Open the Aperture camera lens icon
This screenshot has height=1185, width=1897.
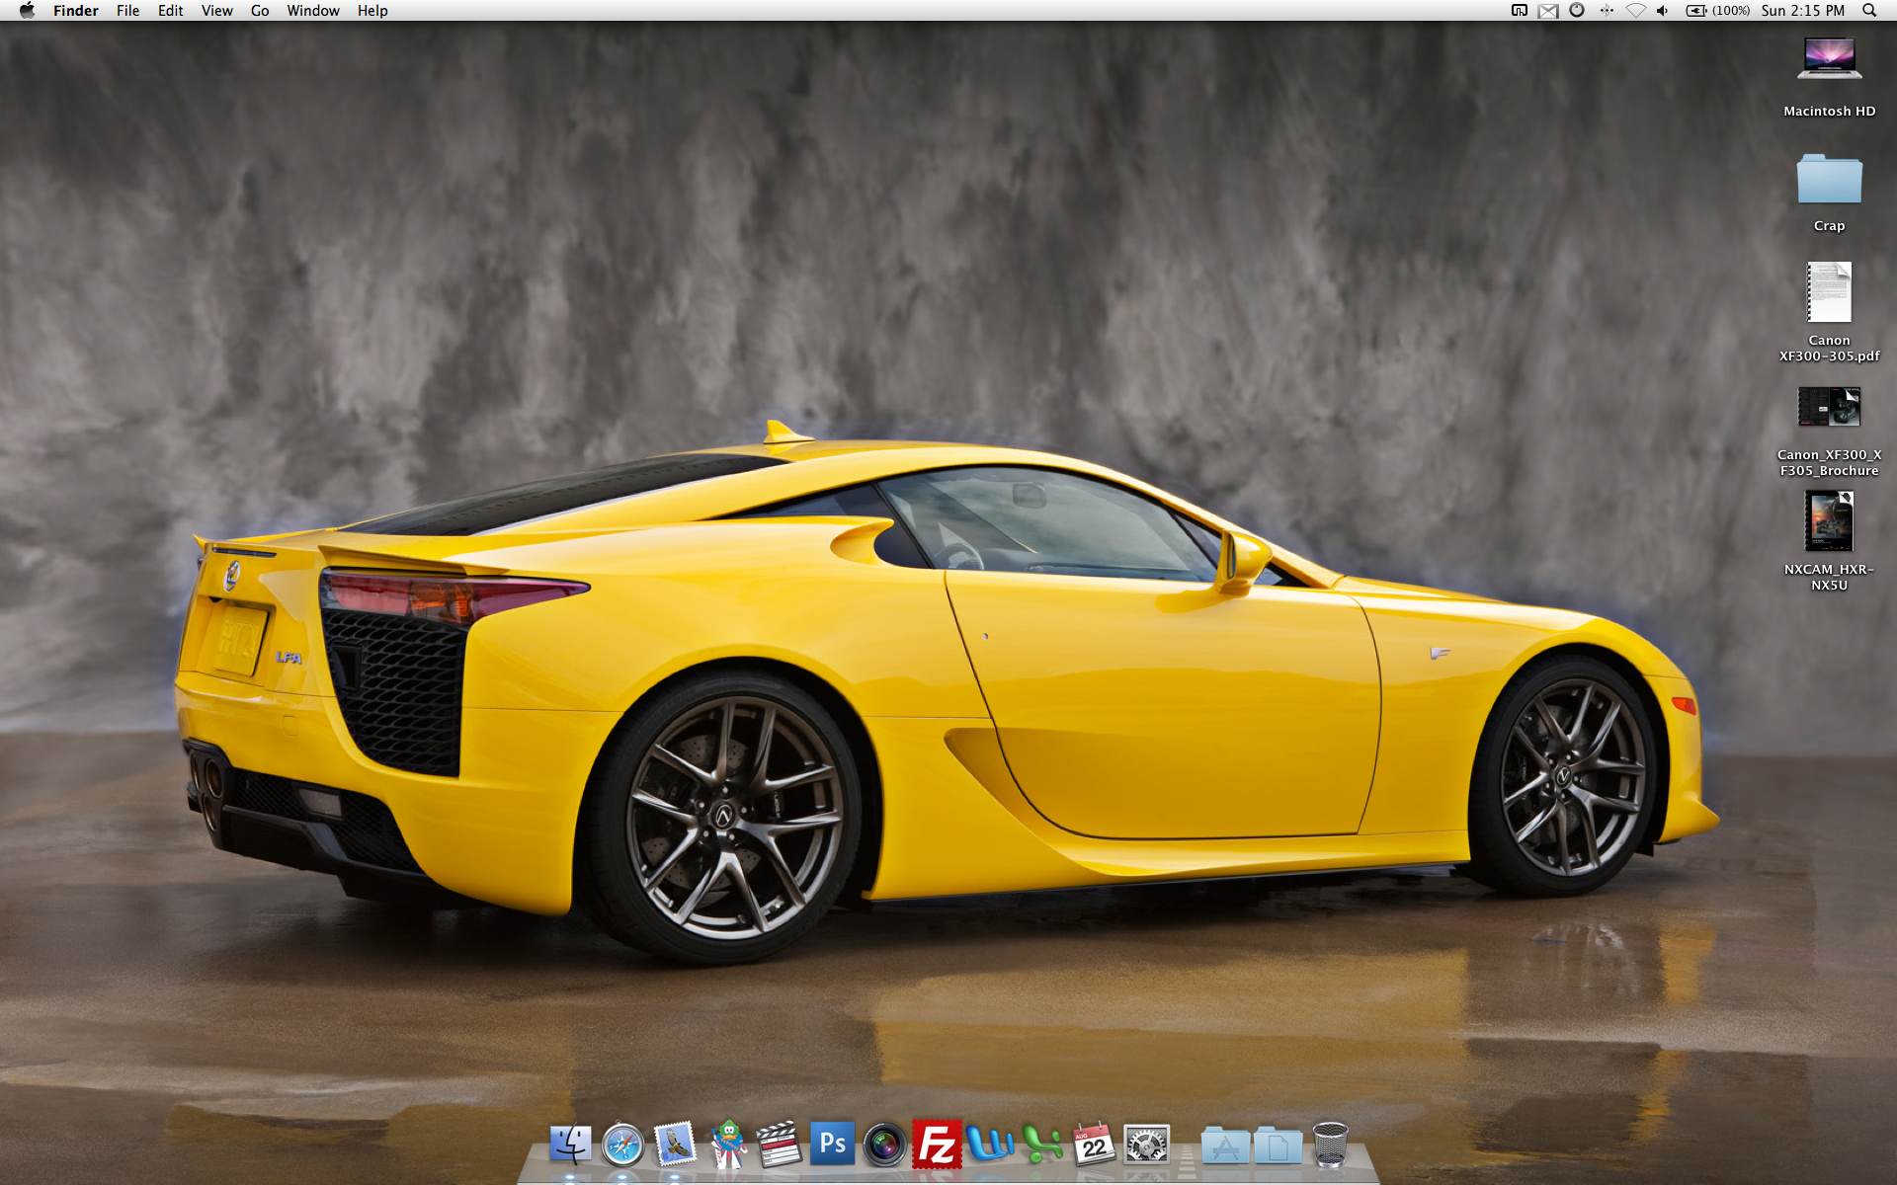tap(884, 1145)
